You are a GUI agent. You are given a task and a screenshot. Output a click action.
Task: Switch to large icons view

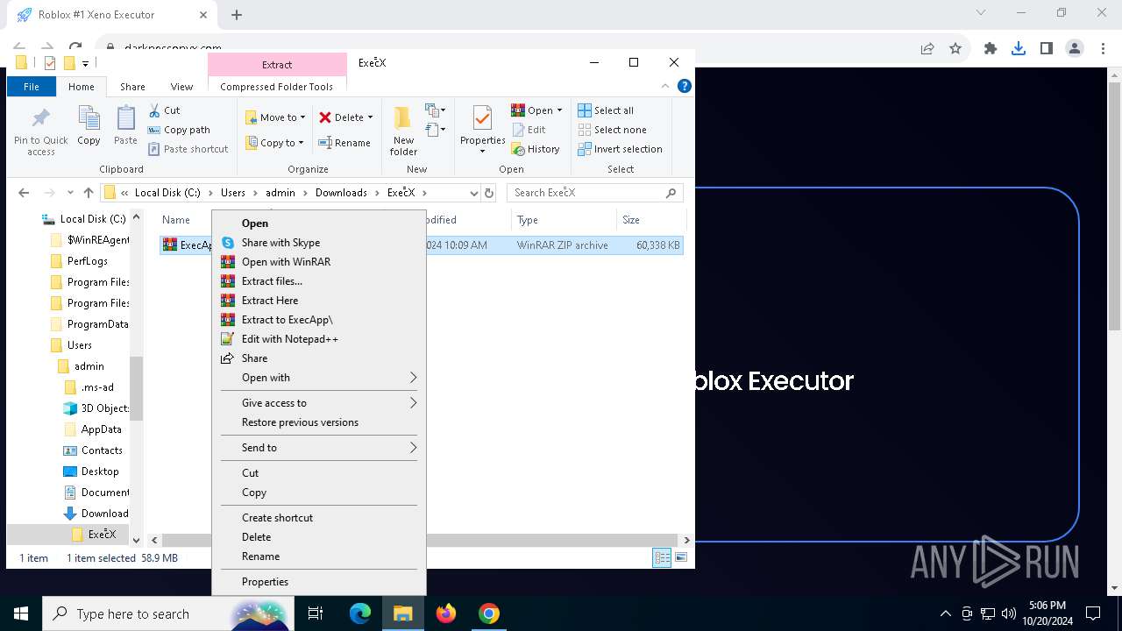coord(681,557)
